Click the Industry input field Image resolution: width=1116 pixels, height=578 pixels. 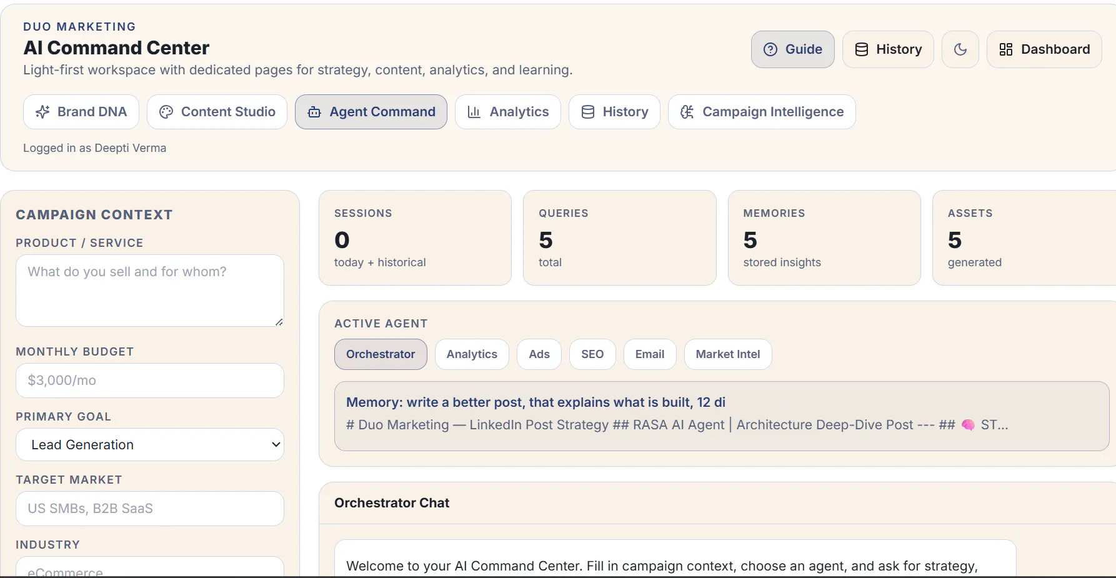[150, 567]
